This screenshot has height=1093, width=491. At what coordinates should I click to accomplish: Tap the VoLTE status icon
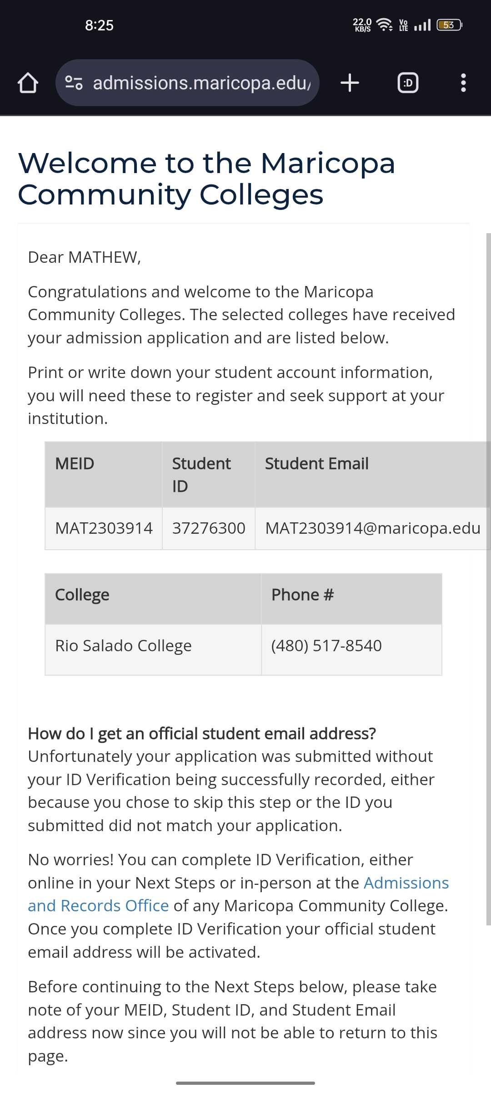point(403,25)
